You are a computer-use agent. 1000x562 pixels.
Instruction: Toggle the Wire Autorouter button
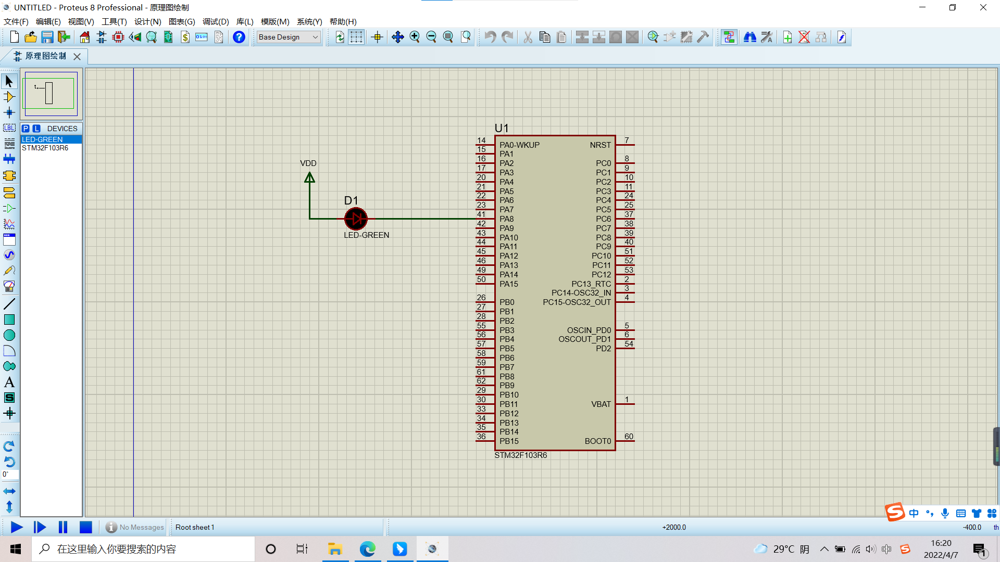click(729, 37)
